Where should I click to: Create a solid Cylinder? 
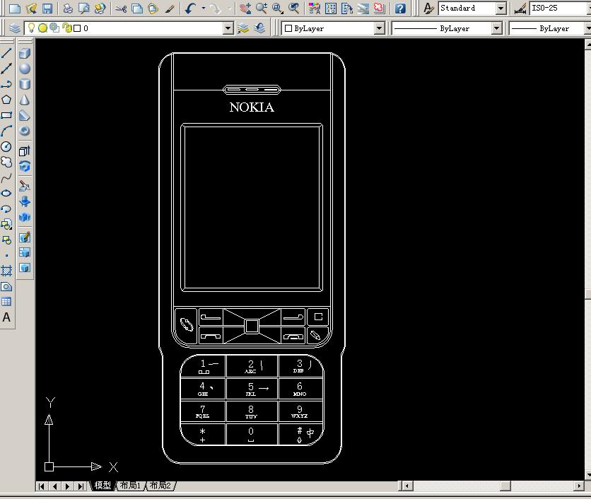click(x=25, y=84)
